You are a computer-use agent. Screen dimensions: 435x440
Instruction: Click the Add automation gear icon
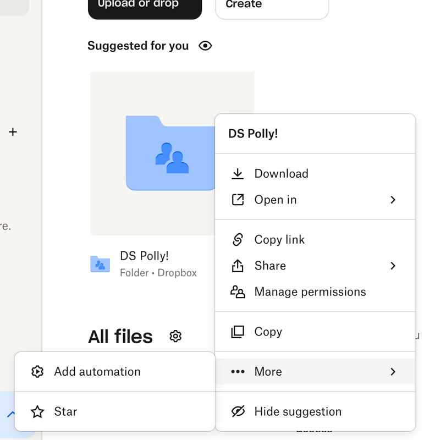coord(37,372)
